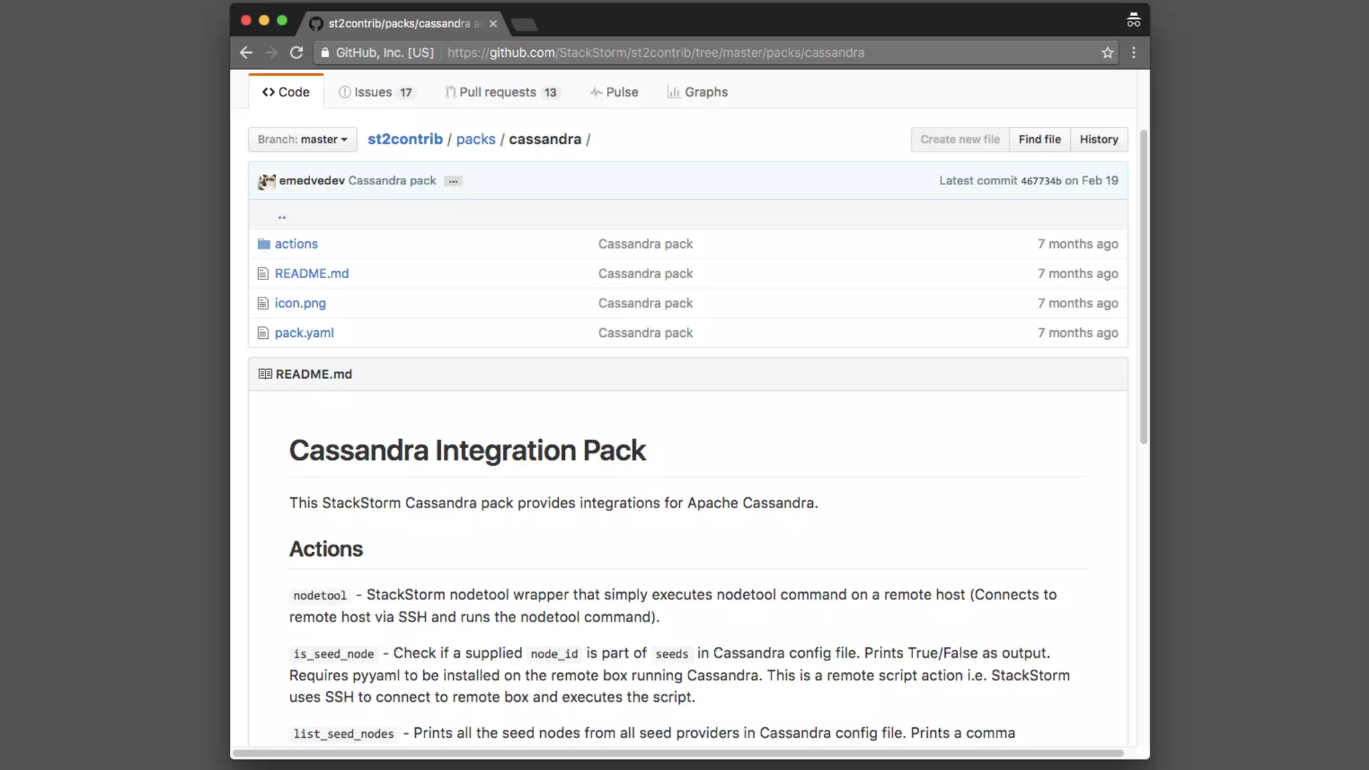
Task: Bookmark page with the star icon
Action: coord(1108,52)
